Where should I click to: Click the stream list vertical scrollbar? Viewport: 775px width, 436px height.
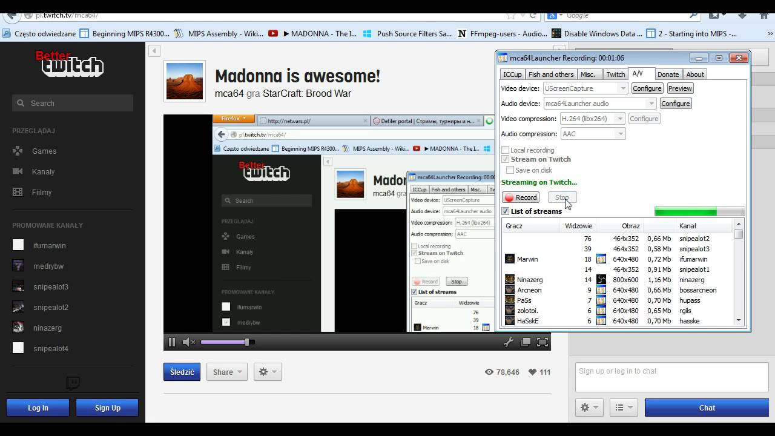[739, 272]
